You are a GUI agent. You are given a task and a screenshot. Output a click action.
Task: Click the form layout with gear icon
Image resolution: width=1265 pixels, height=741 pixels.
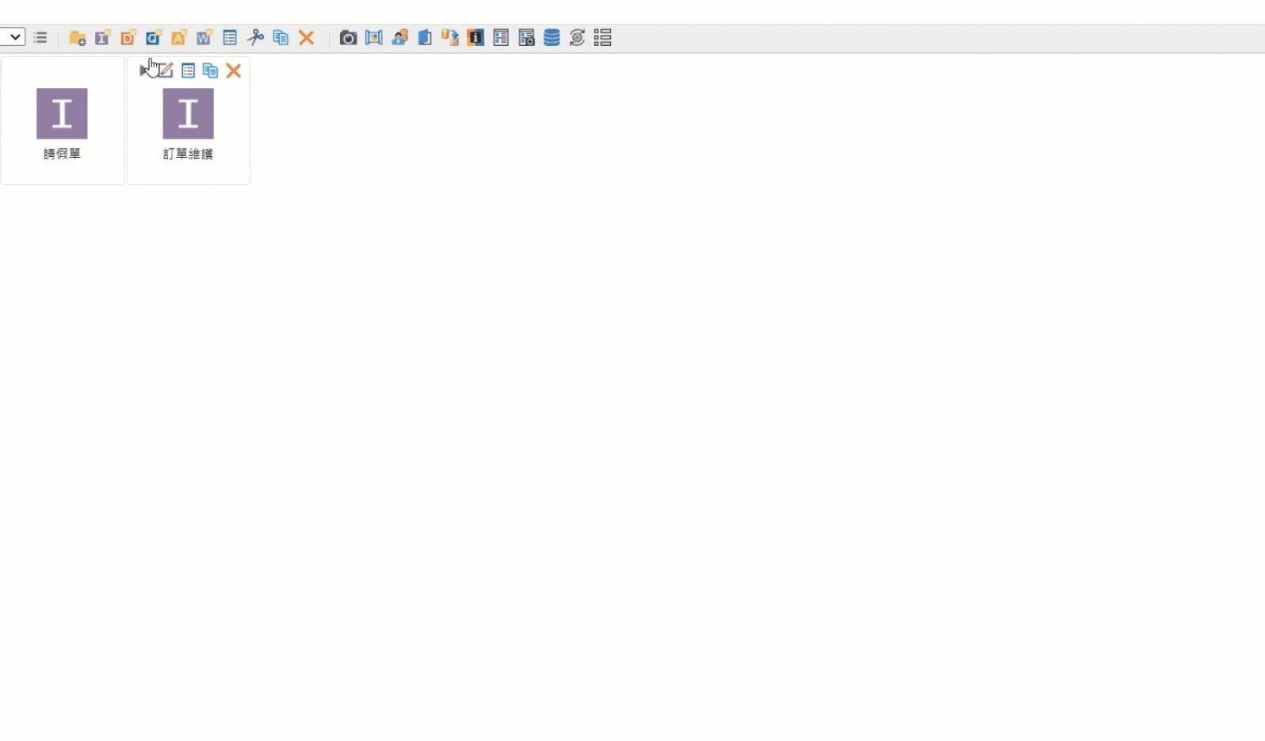tap(526, 37)
